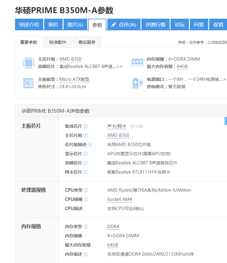
Task: Open the Socket AM4 link
Action: (x=119, y=199)
